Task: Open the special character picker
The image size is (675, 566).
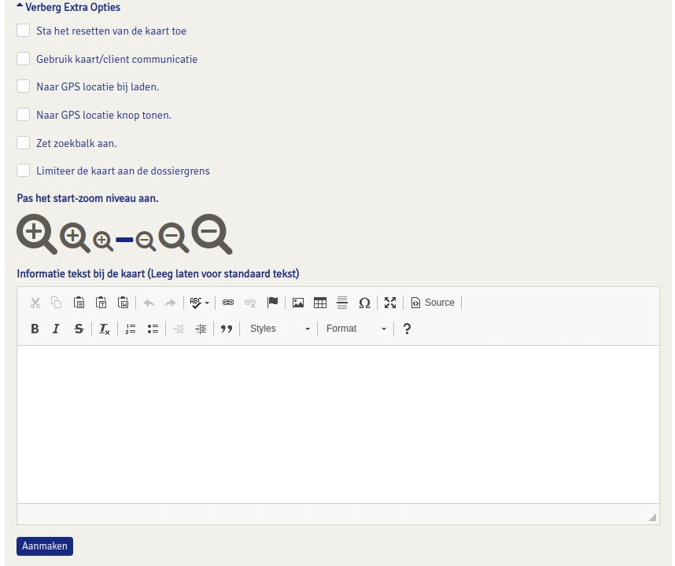Action: (364, 303)
